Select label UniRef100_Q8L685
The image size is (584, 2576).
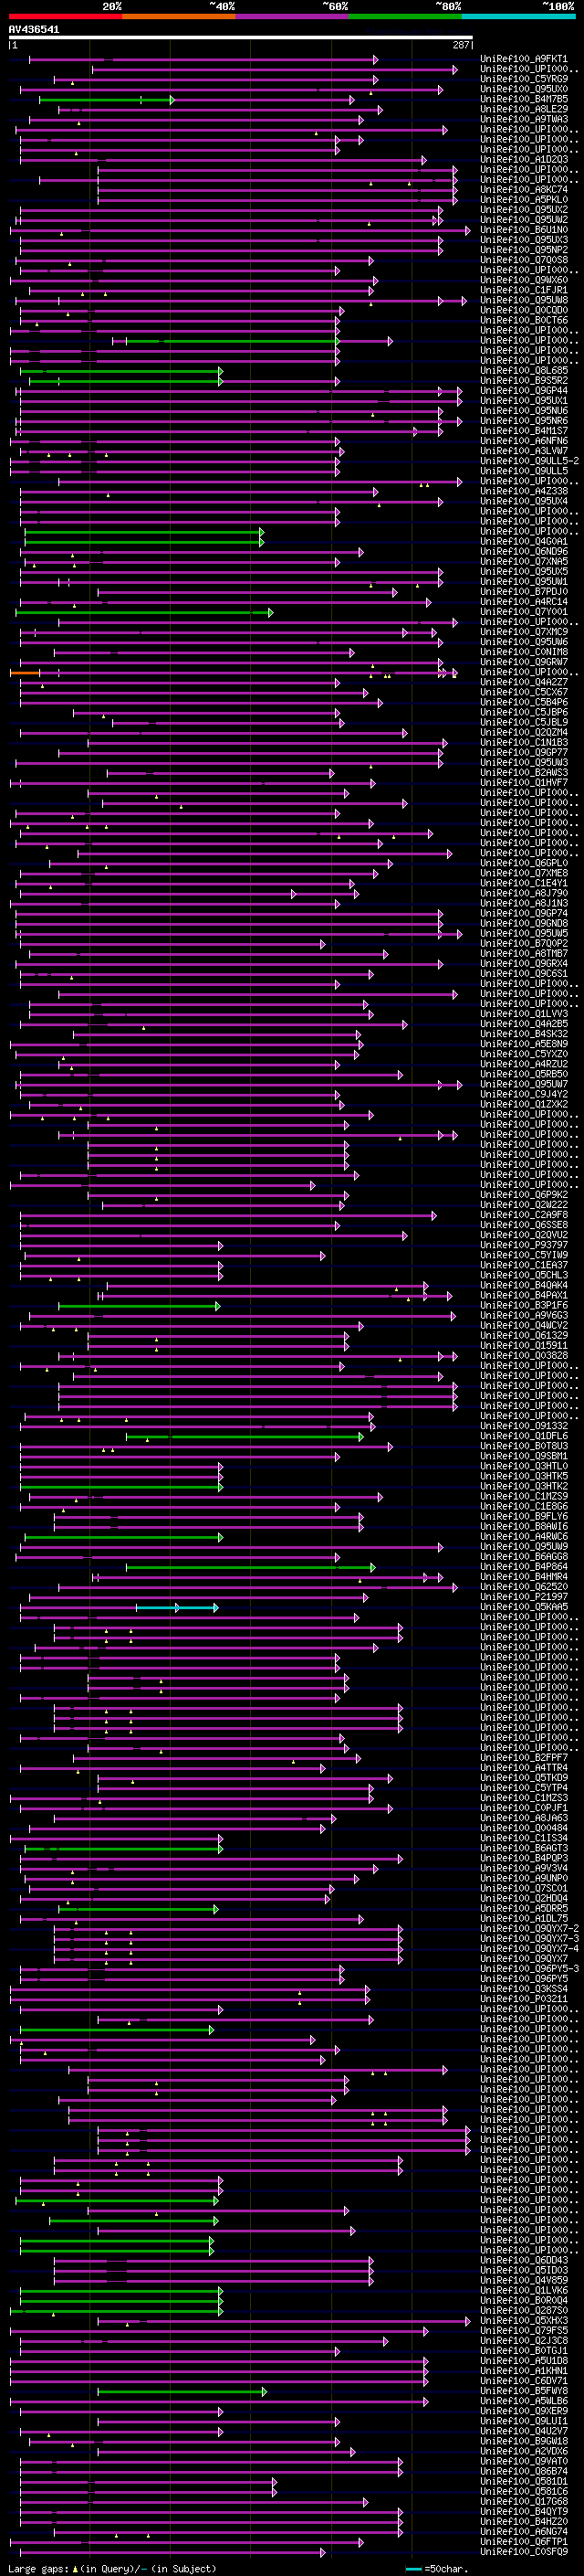pyautogui.click(x=524, y=371)
